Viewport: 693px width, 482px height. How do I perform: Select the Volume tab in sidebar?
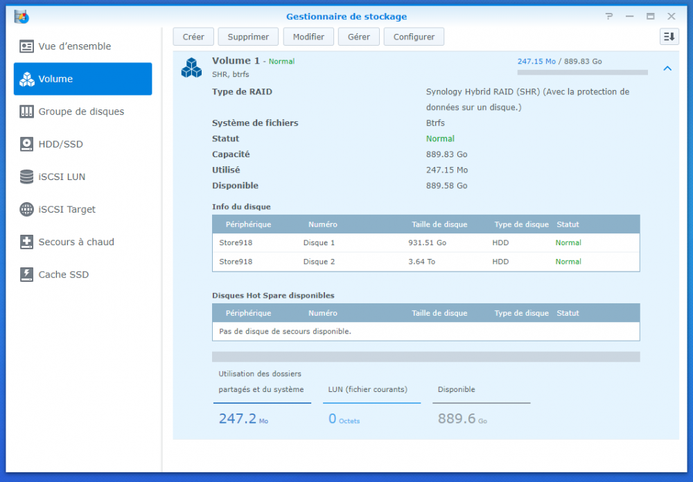click(82, 79)
